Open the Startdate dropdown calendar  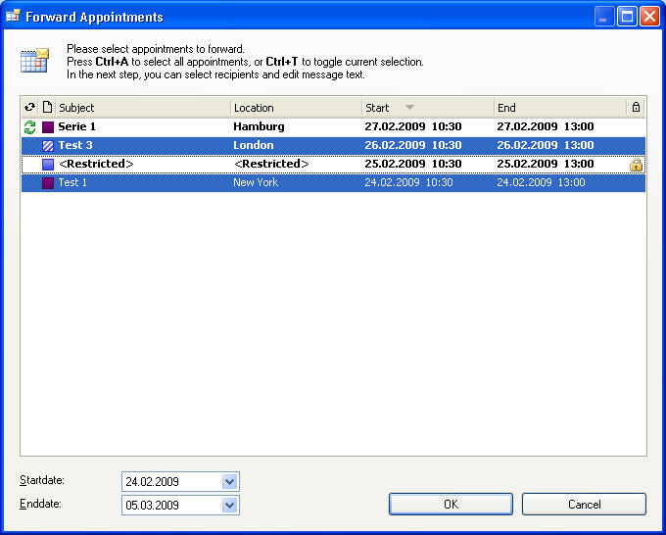point(230,482)
